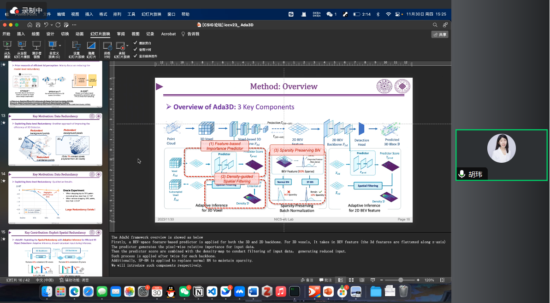
Task: Open the 幻灯片放映 ribbon tab
Action: (101, 34)
